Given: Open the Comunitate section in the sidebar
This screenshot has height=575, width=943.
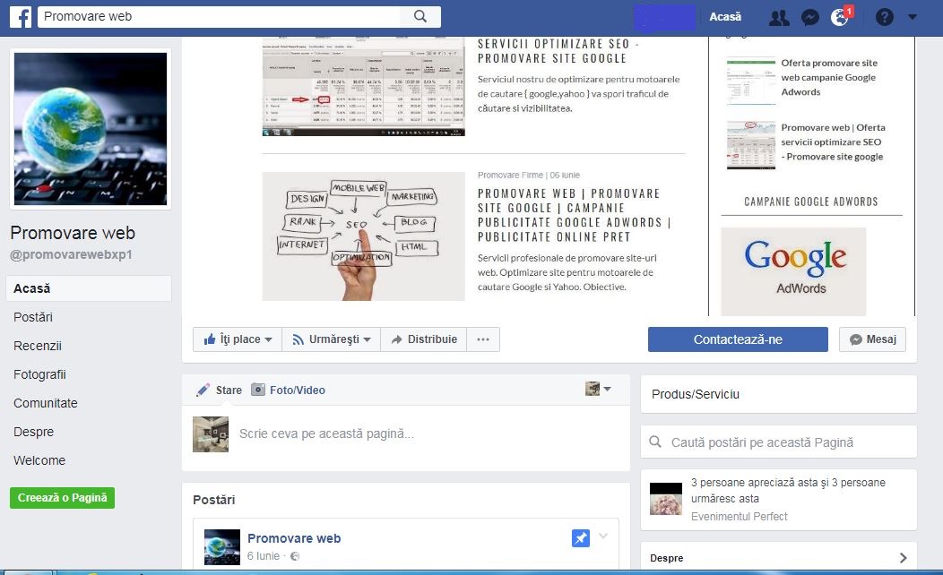Looking at the screenshot, I should pyautogui.click(x=45, y=403).
